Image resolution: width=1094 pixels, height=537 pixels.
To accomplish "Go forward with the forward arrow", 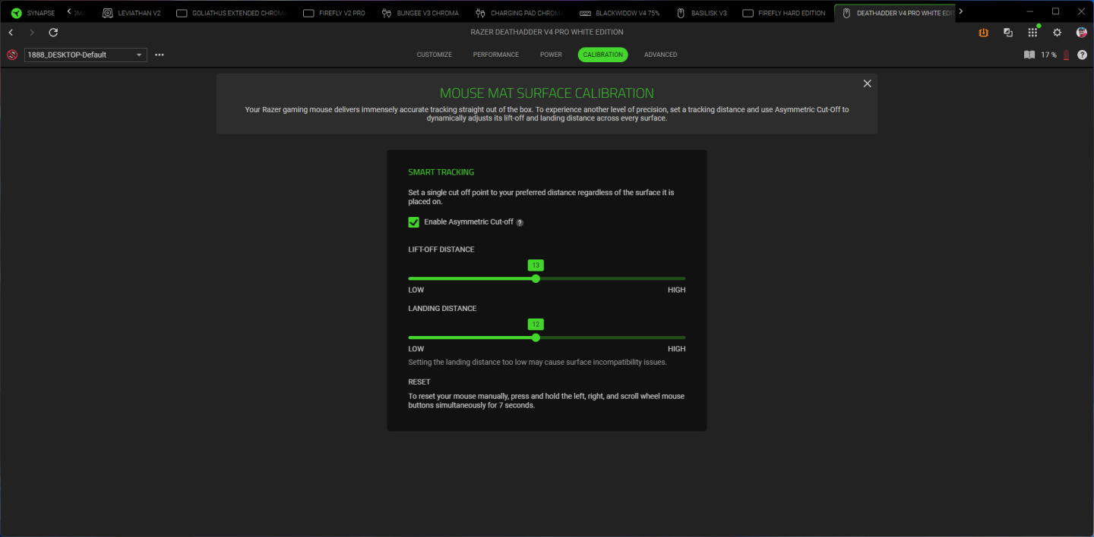I will [x=31, y=33].
